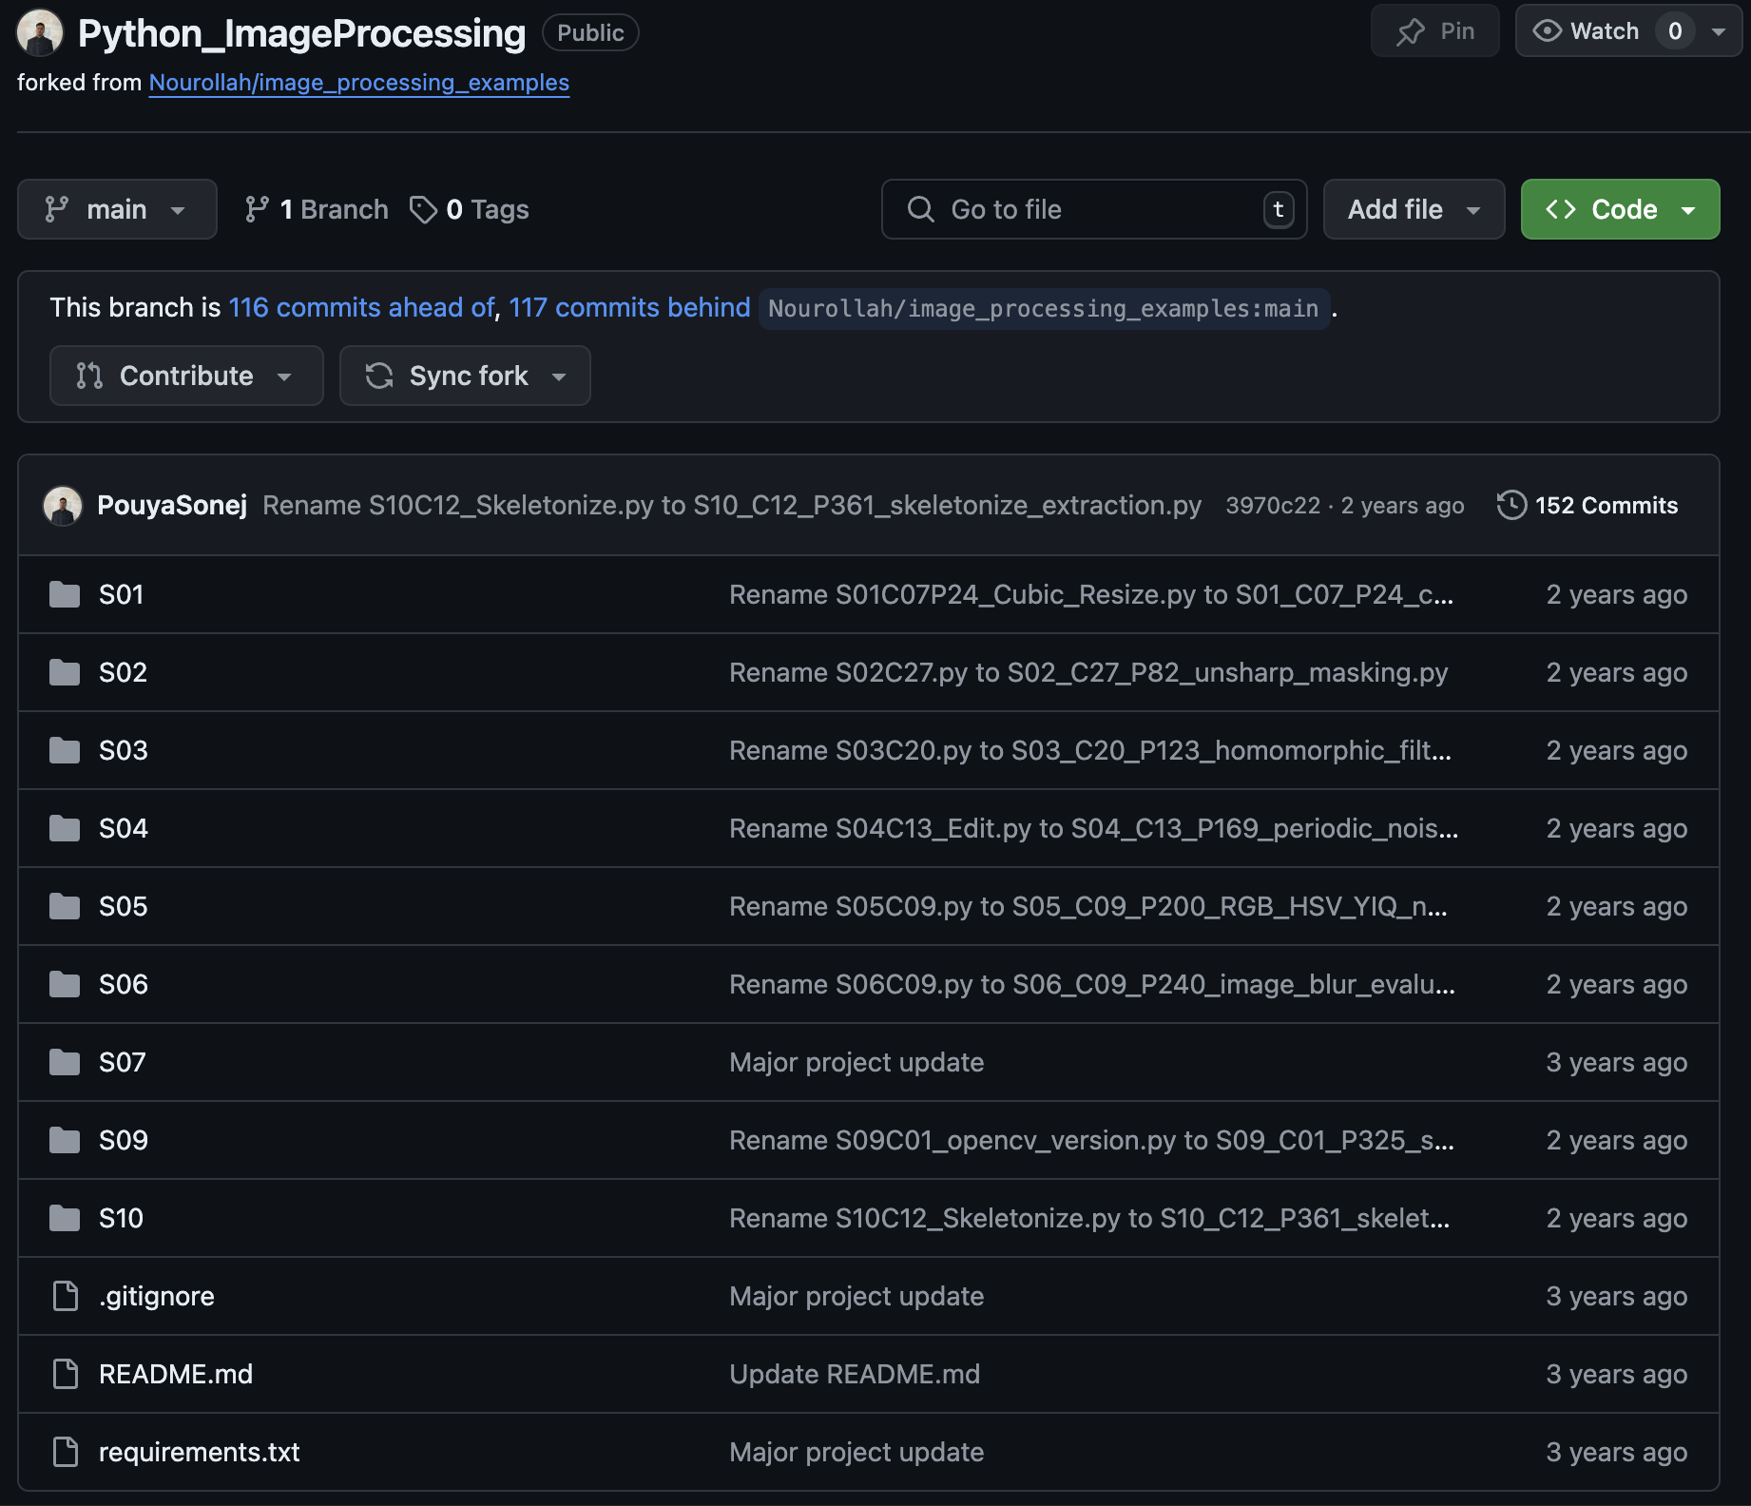
Task: Open the .gitignore file
Action: [x=157, y=1296]
